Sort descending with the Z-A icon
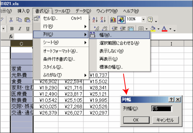The width and height of the screenshot is (193, 133). [103, 19]
